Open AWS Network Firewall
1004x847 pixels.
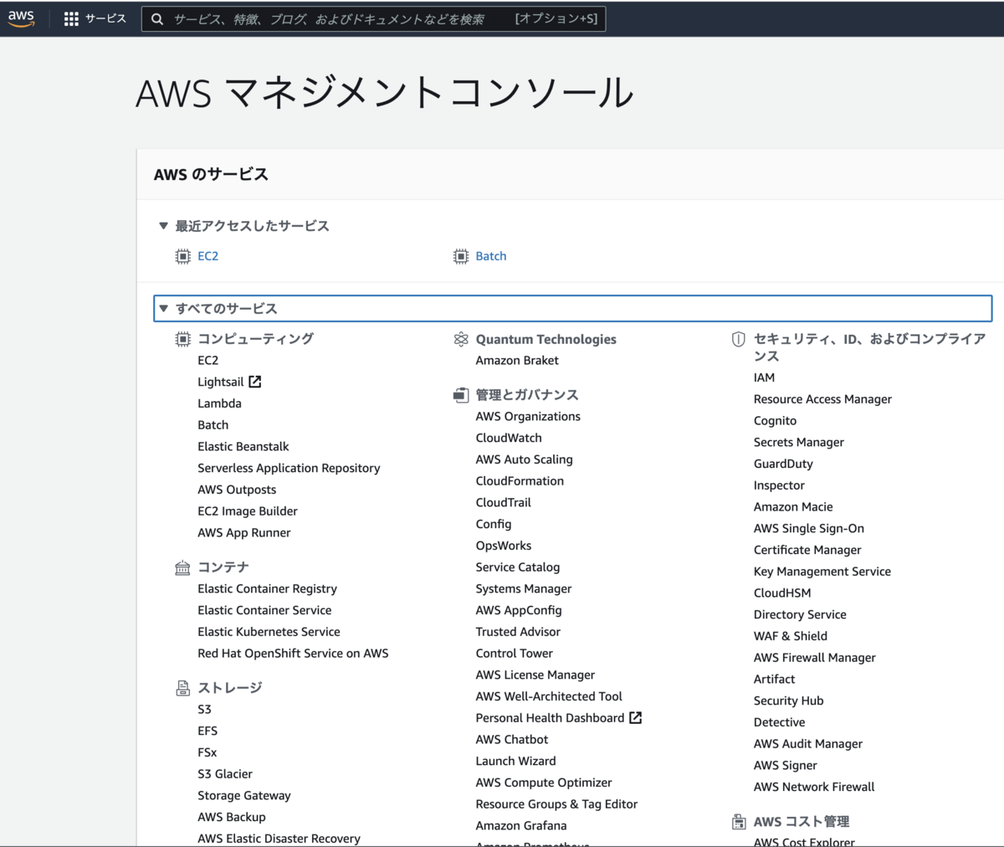pos(814,788)
